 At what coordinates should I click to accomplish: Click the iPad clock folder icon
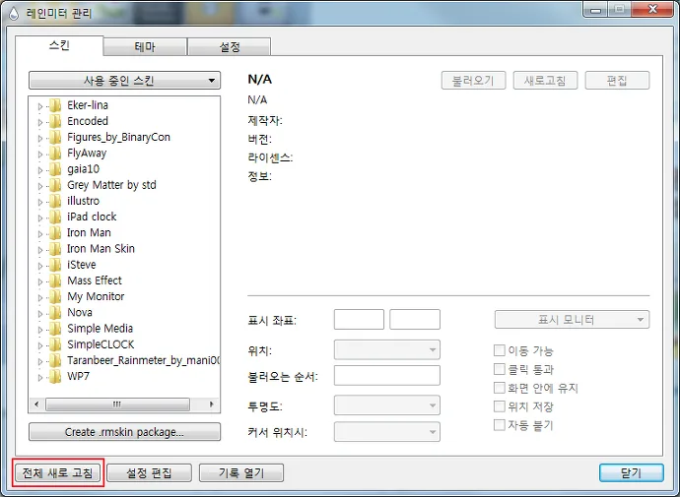tap(55, 217)
